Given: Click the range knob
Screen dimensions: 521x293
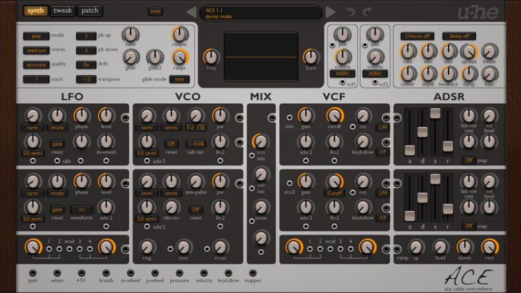Looking at the screenshot, I should 180,57.
